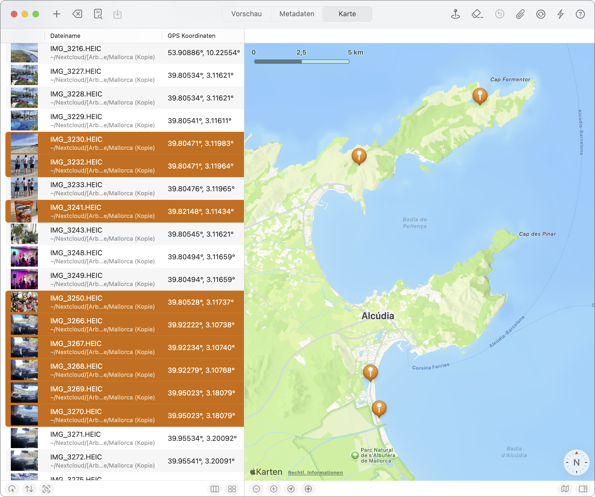
Task: Open the map style selector icon
Action: (565, 489)
